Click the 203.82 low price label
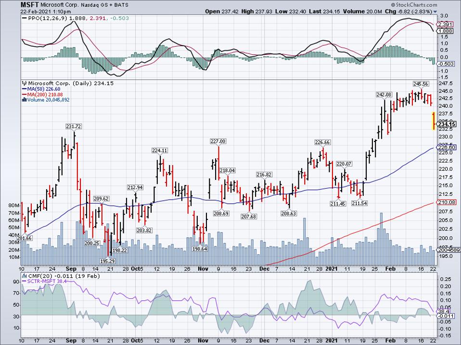Screen dimensions: 461x345 pos(144,230)
